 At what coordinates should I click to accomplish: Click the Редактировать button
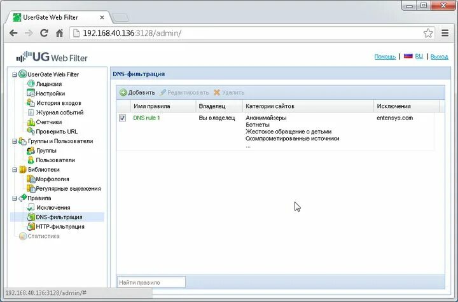click(184, 93)
